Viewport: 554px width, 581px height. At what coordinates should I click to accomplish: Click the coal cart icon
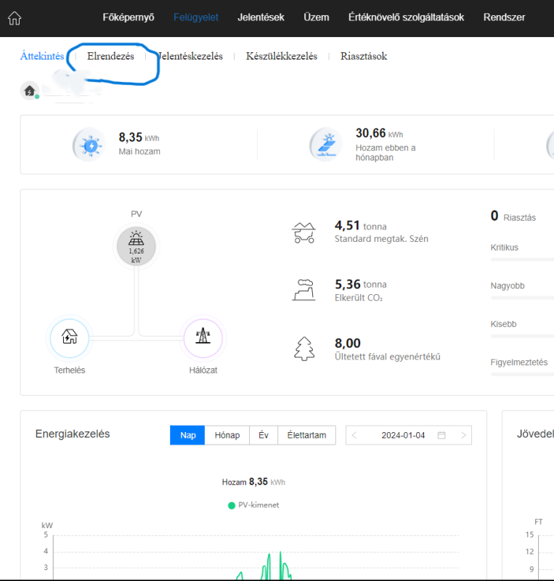click(304, 232)
